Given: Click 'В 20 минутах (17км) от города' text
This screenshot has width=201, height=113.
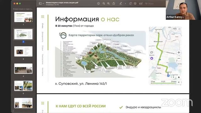Looking at the screenshot, I should [x=74, y=26].
